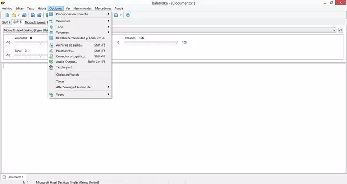
Task: Adjust the Tono slider thumb
Action: click(x=41, y=55)
